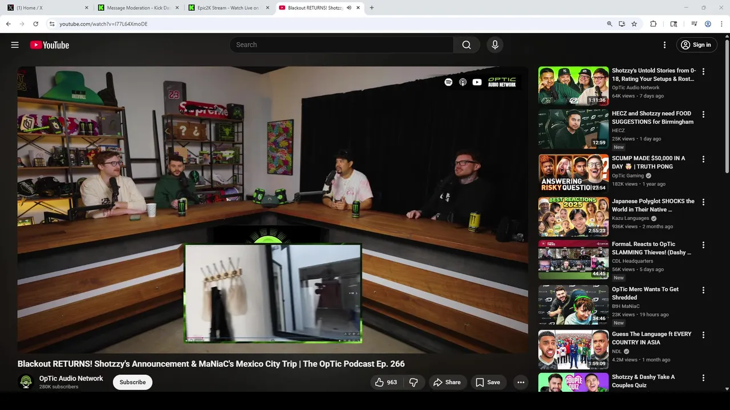Switch to Epic2K Stream tab

pyautogui.click(x=228, y=8)
